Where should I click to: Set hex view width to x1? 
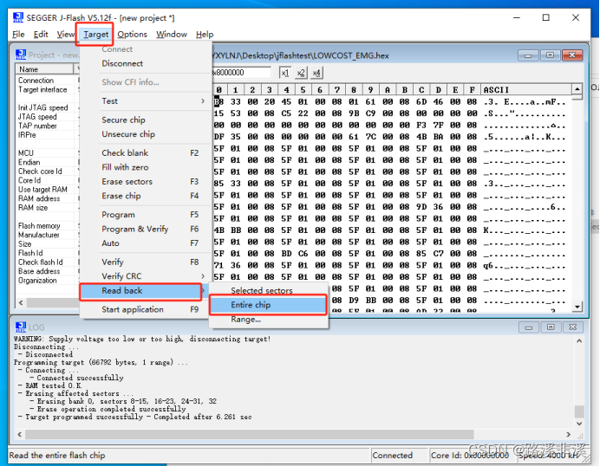tap(284, 73)
